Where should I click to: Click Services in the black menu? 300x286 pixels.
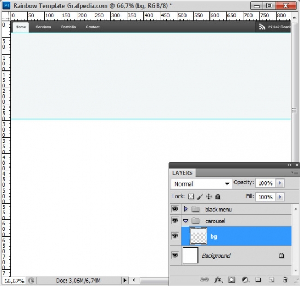(43, 27)
